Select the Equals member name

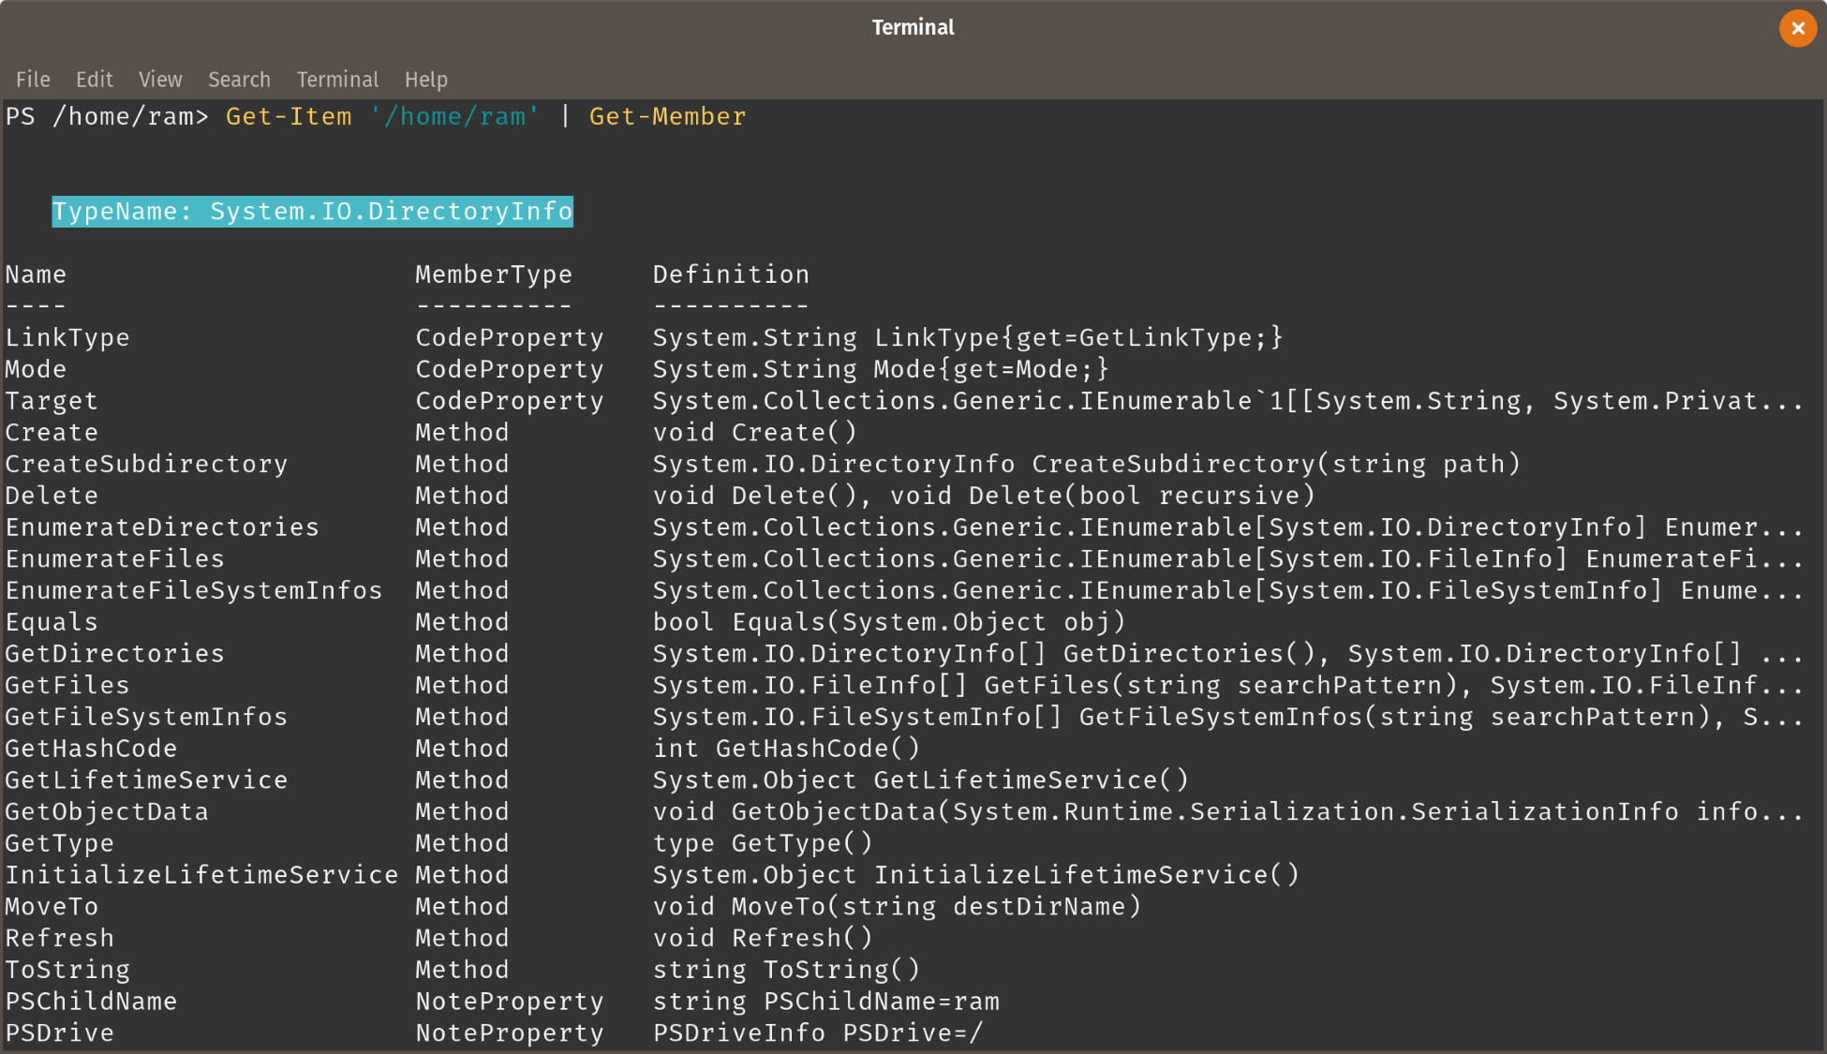click(x=52, y=622)
